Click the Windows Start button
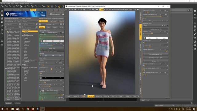Image resolution: width=197 pixels, height=111 pixels. pyautogui.click(x=2, y=109)
